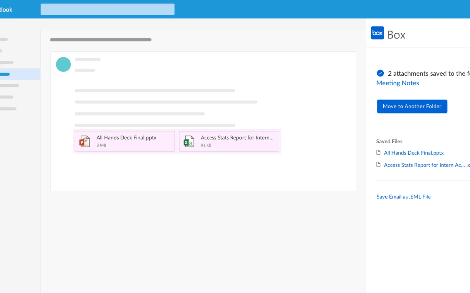Click the document icon beside Access Stats Report
Viewport: 470px width, 293px height.
pyautogui.click(x=378, y=165)
